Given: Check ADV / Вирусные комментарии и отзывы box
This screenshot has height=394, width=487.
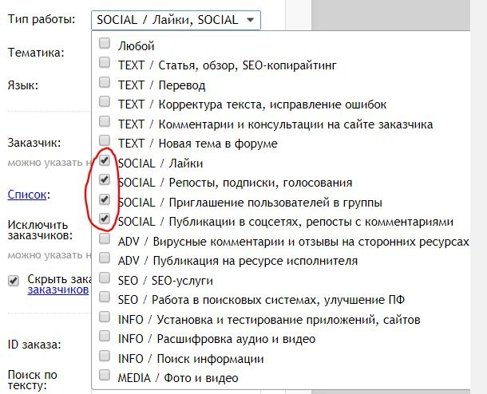Looking at the screenshot, I should click(105, 238).
